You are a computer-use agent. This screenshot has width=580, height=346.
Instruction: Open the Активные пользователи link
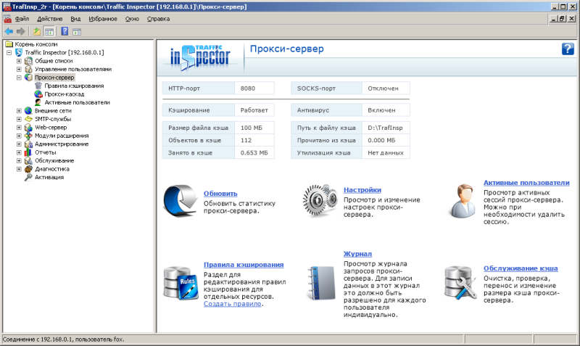(x=526, y=183)
